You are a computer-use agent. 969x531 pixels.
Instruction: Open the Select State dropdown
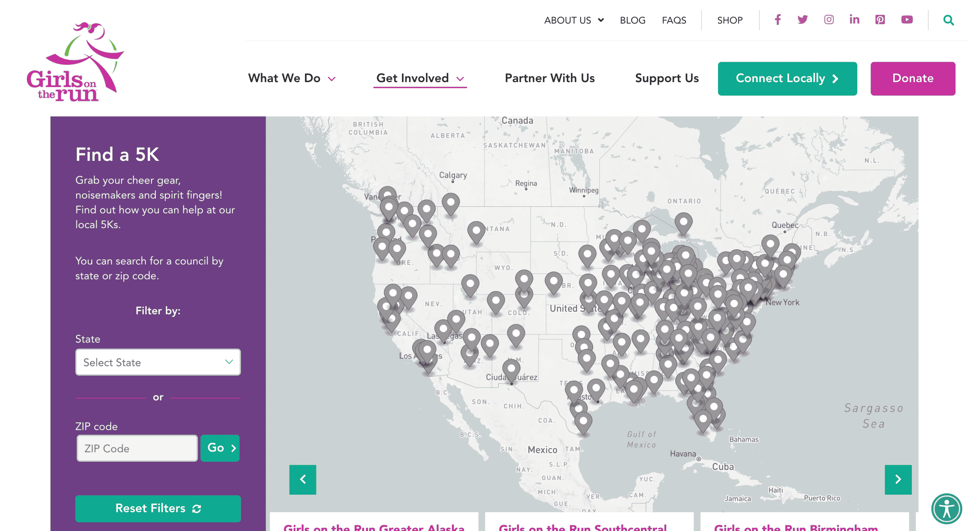(158, 362)
